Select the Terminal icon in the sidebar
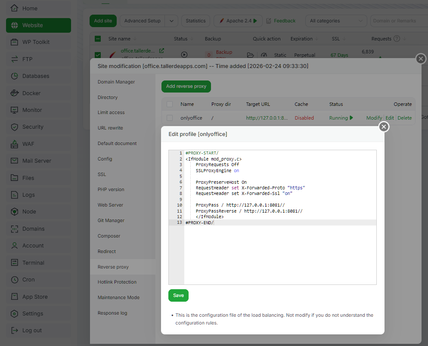This screenshot has height=346, width=428. [x=14, y=263]
